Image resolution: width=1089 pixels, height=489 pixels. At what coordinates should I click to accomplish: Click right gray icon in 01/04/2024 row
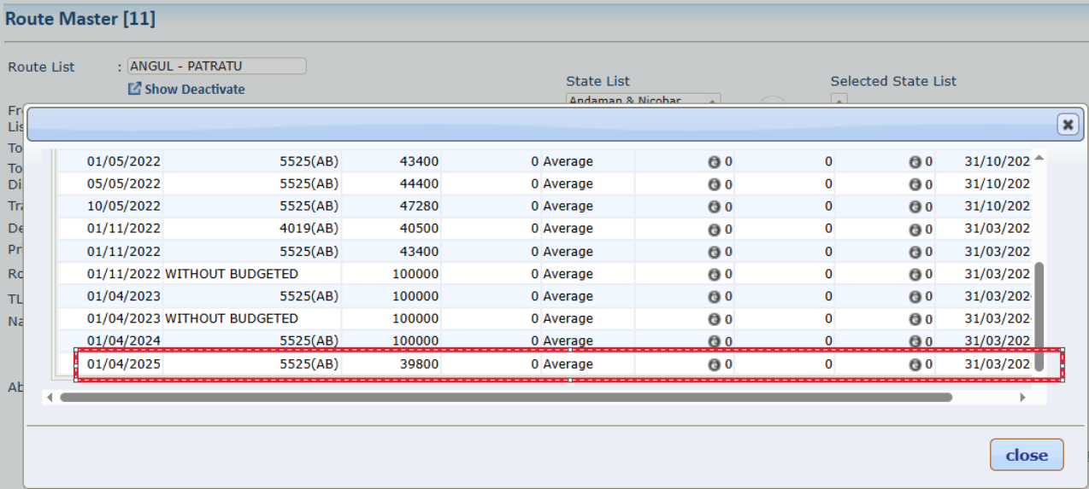pos(915,341)
